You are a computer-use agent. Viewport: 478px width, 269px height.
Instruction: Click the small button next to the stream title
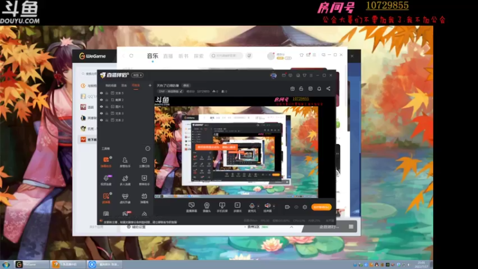(186, 85)
